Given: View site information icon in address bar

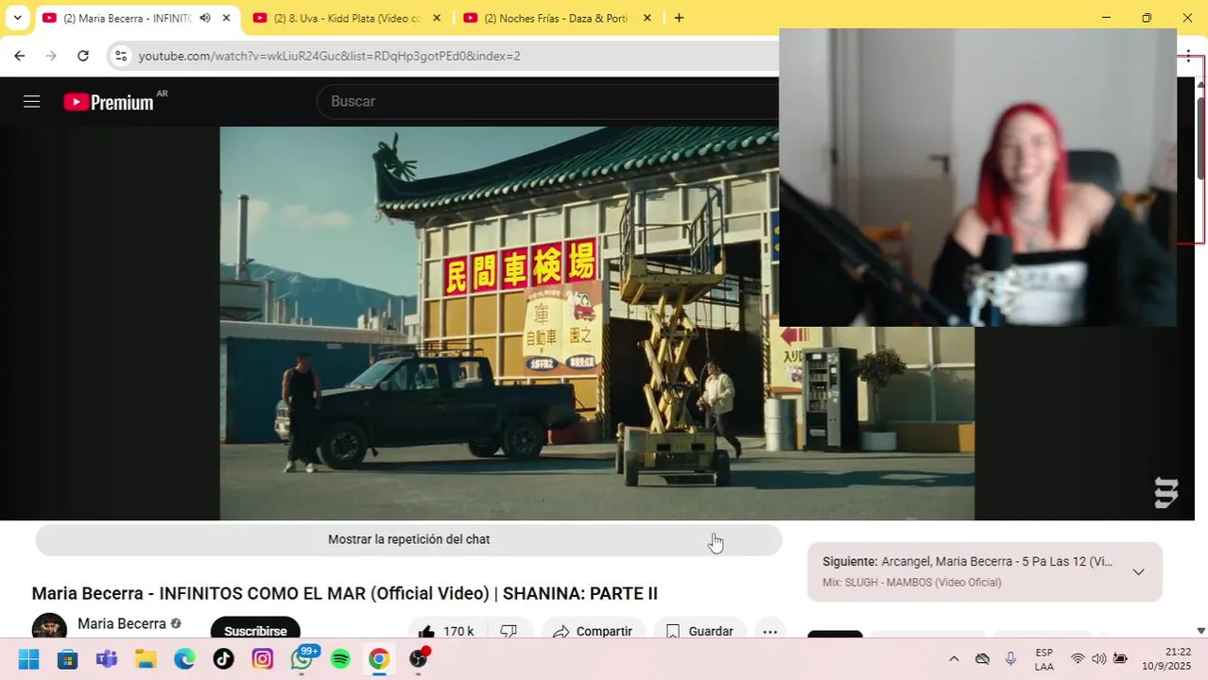Looking at the screenshot, I should [120, 56].
